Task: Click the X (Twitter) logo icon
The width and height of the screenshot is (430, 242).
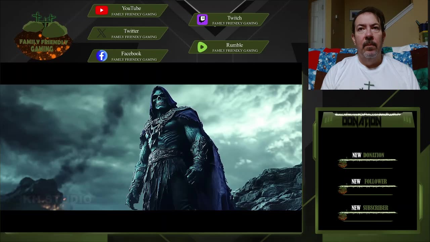Action: [x=101, y=33]
